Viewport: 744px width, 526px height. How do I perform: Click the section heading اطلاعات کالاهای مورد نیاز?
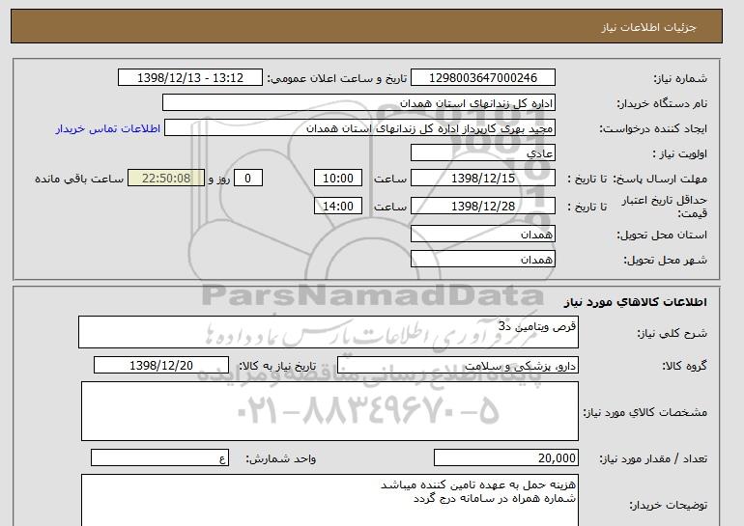(x=635, y=302)
